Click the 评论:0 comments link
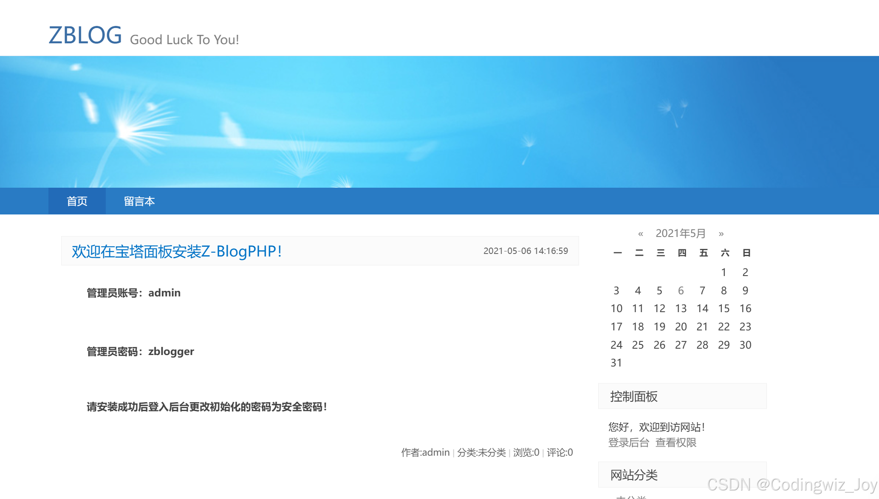 [x=559, y=452]
